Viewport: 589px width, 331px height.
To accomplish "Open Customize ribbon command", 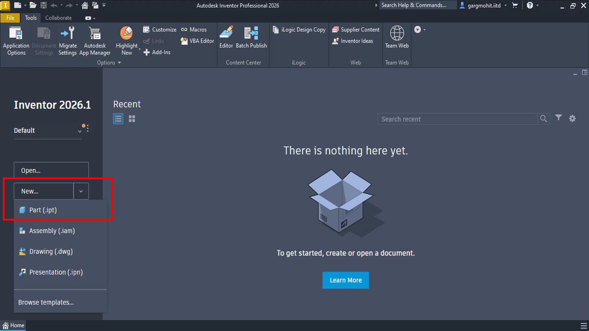I will 160,29.
